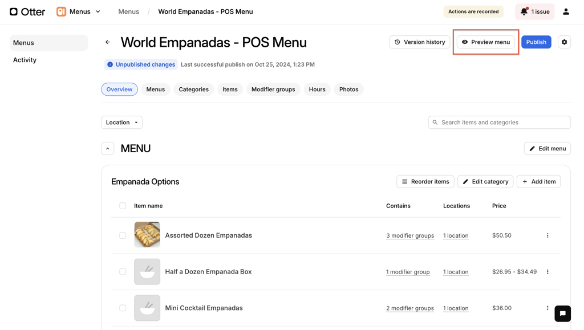This screenshot has width=584, height=330.
Task: Check the Half a Dozen Empanada Box checkbox
Action: (x=123, y=272)
